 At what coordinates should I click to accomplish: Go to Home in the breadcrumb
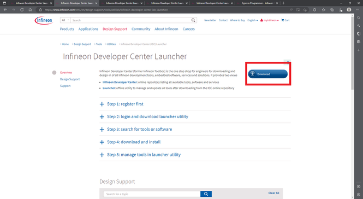point(66,44)
